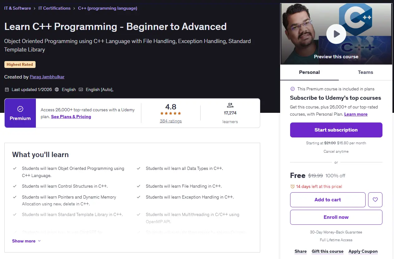The width and height of the screenshot is (394, 259).
Task: Click '30-Day Money-Back Guarantee' text
Action: click(x=336, y=232)
